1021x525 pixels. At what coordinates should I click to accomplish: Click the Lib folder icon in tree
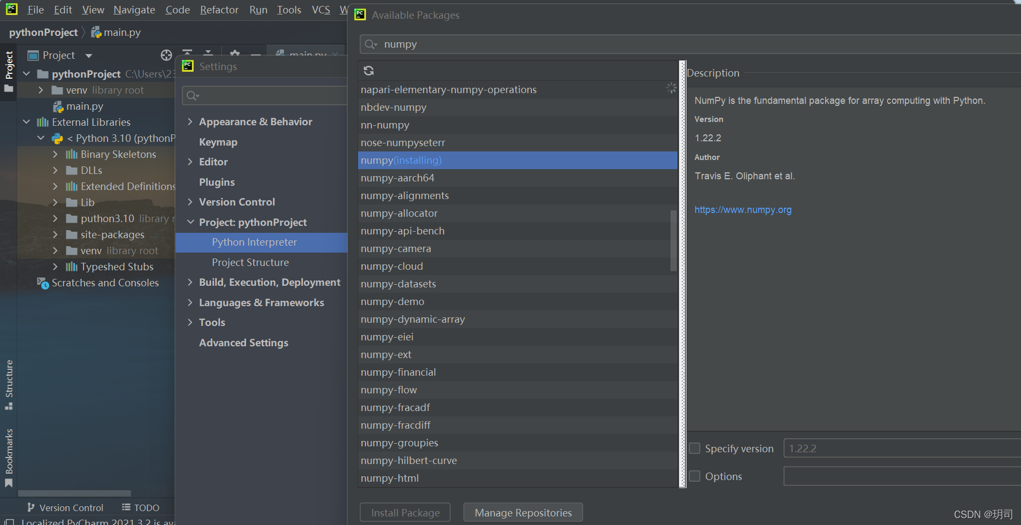click(x=72, y=203)
